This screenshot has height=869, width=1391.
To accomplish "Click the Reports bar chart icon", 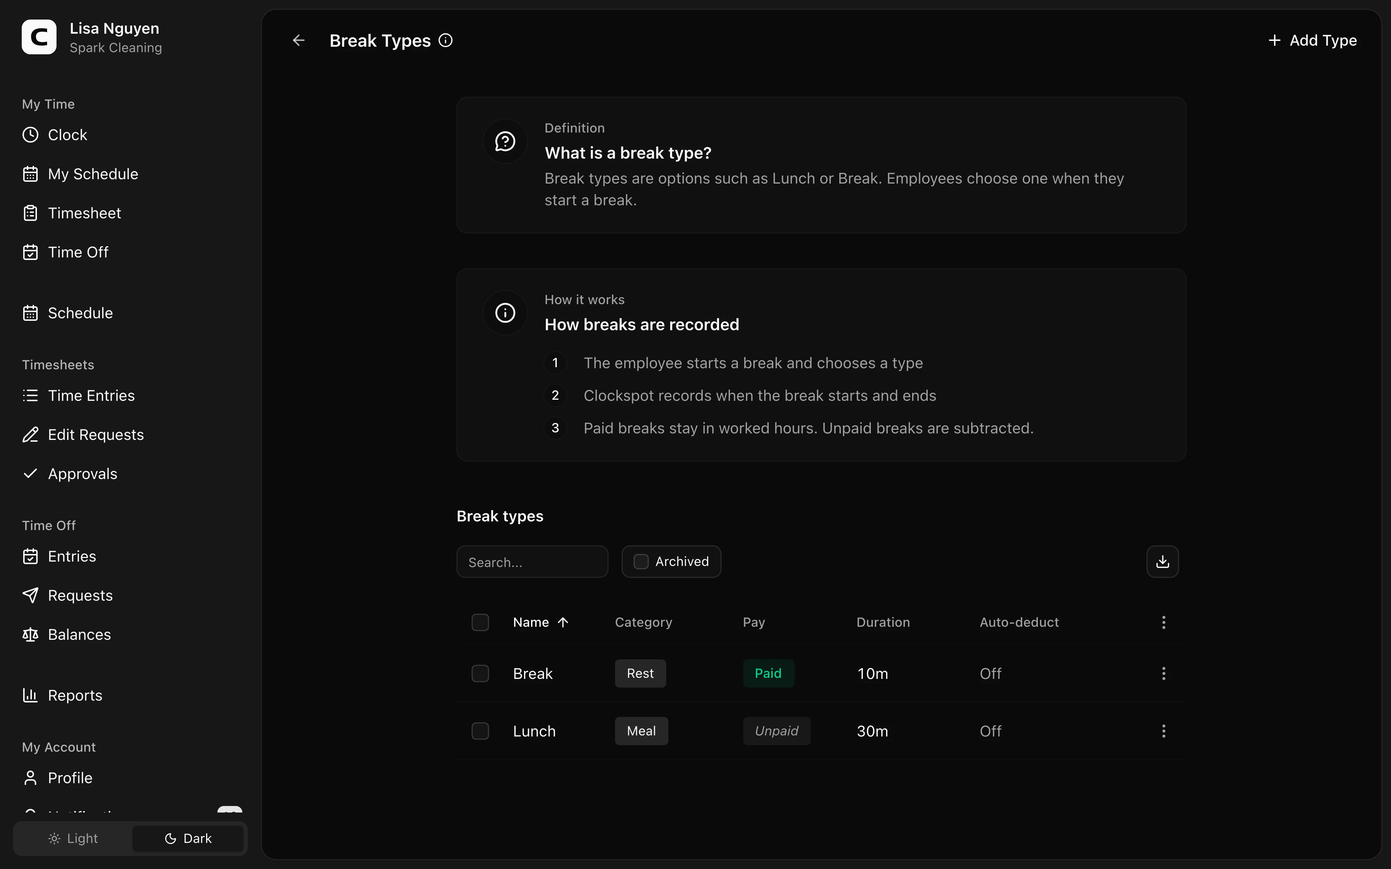I will pos(30,696).
